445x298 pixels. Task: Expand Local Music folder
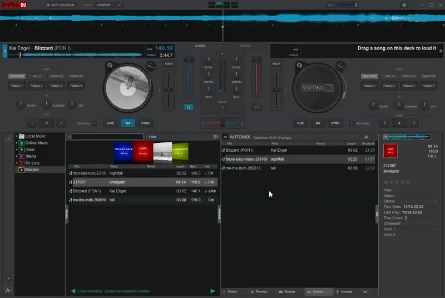17,136
